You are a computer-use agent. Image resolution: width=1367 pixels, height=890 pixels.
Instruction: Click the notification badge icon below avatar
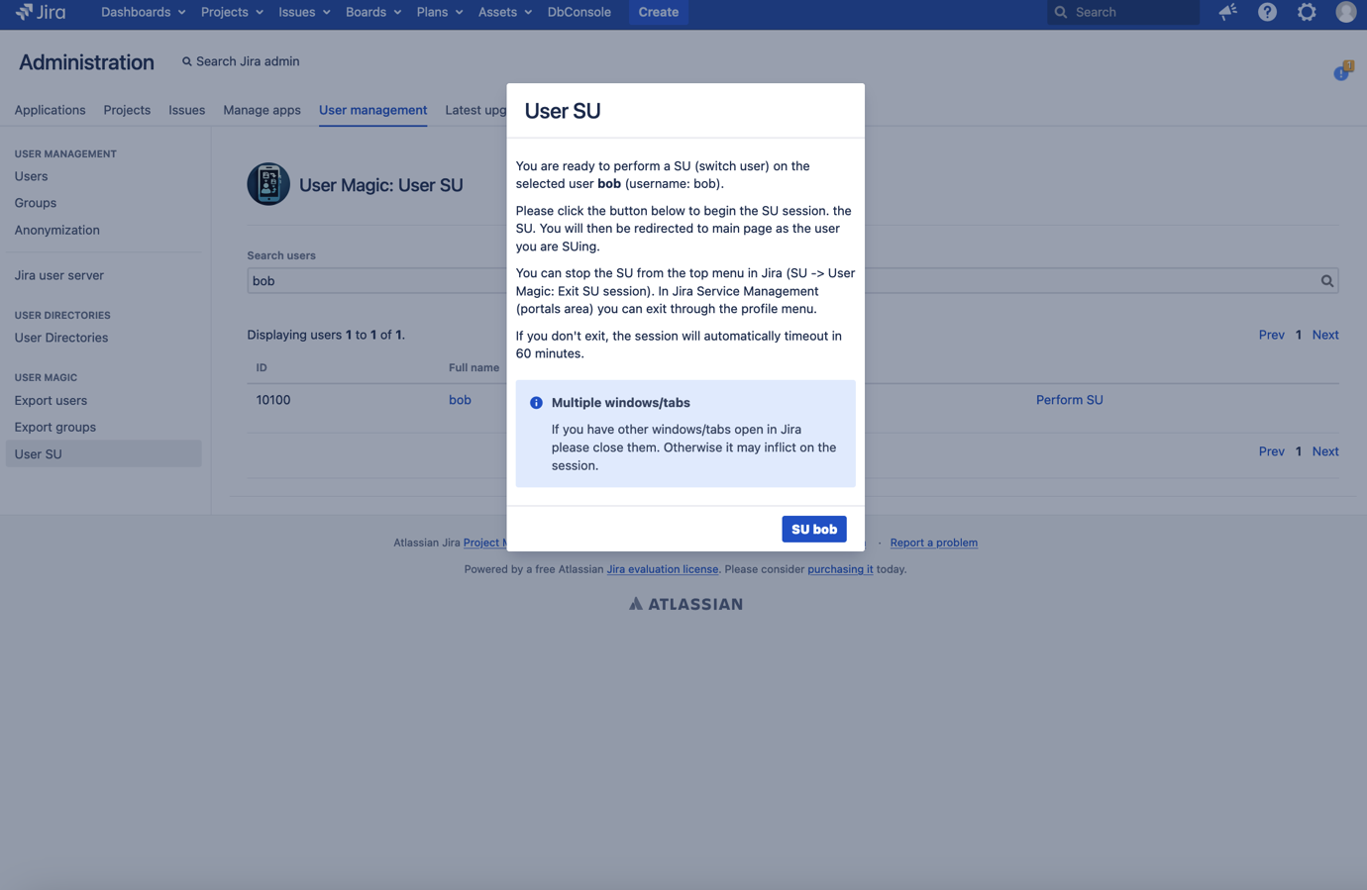click(x=1342, y=71)
